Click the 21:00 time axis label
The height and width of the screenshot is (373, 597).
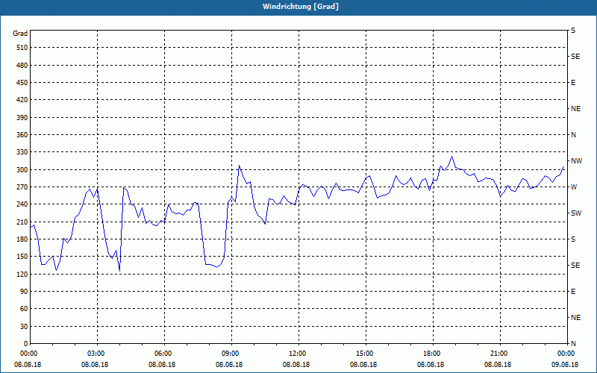[x=500, y=354]
